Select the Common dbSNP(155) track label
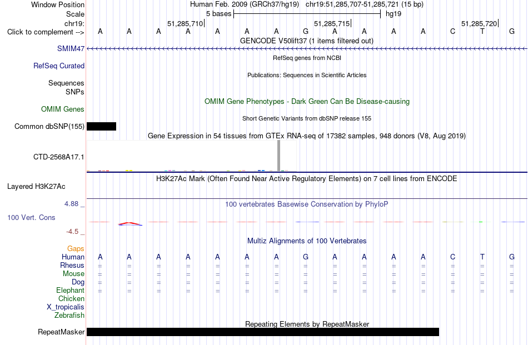528x345 pixels. point(49,126)
